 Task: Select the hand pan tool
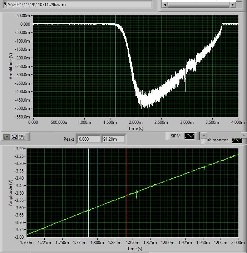(x=22, y=136)
